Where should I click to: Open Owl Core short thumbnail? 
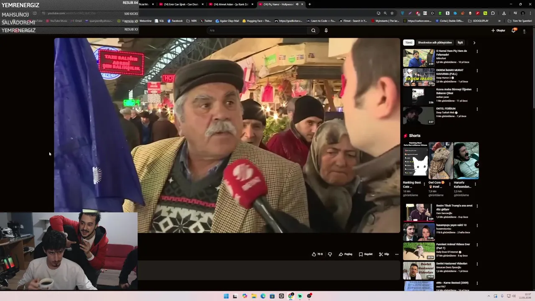pyautogui.click(x=441, y=161)
